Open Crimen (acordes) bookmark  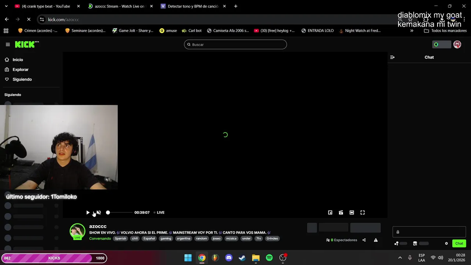pos(38,31)
